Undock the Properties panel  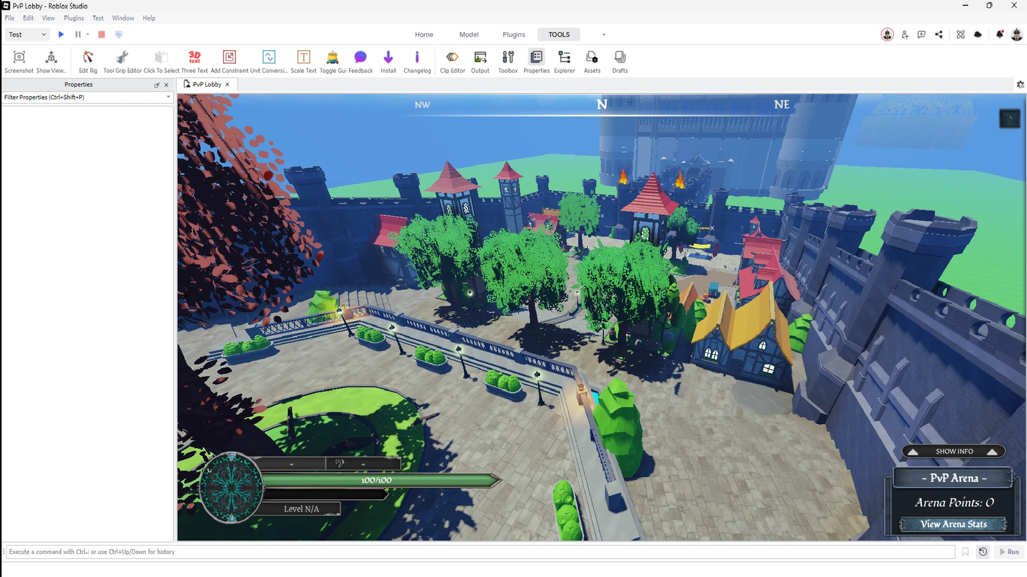pyautogui.click(x=157, y=85)
